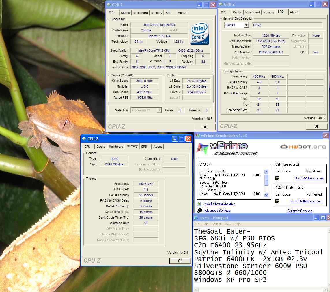Open the Notepad View menu
This screenshot has height=292, width=330.
click(x=228, y=224)
